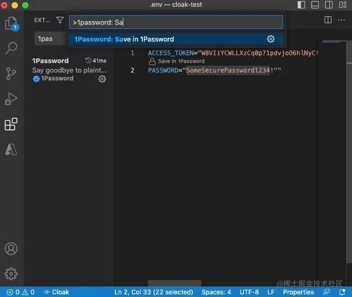Image resolution: width=352 pixels, height=297 pixels.
Task: Click the errors and warnings status item
Action: (21, 292)
